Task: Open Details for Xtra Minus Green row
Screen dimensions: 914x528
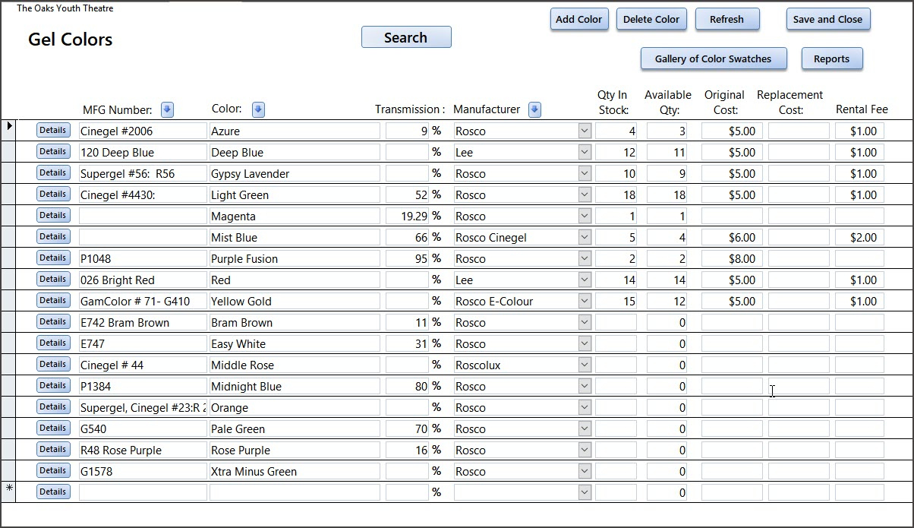Action: 53,471
